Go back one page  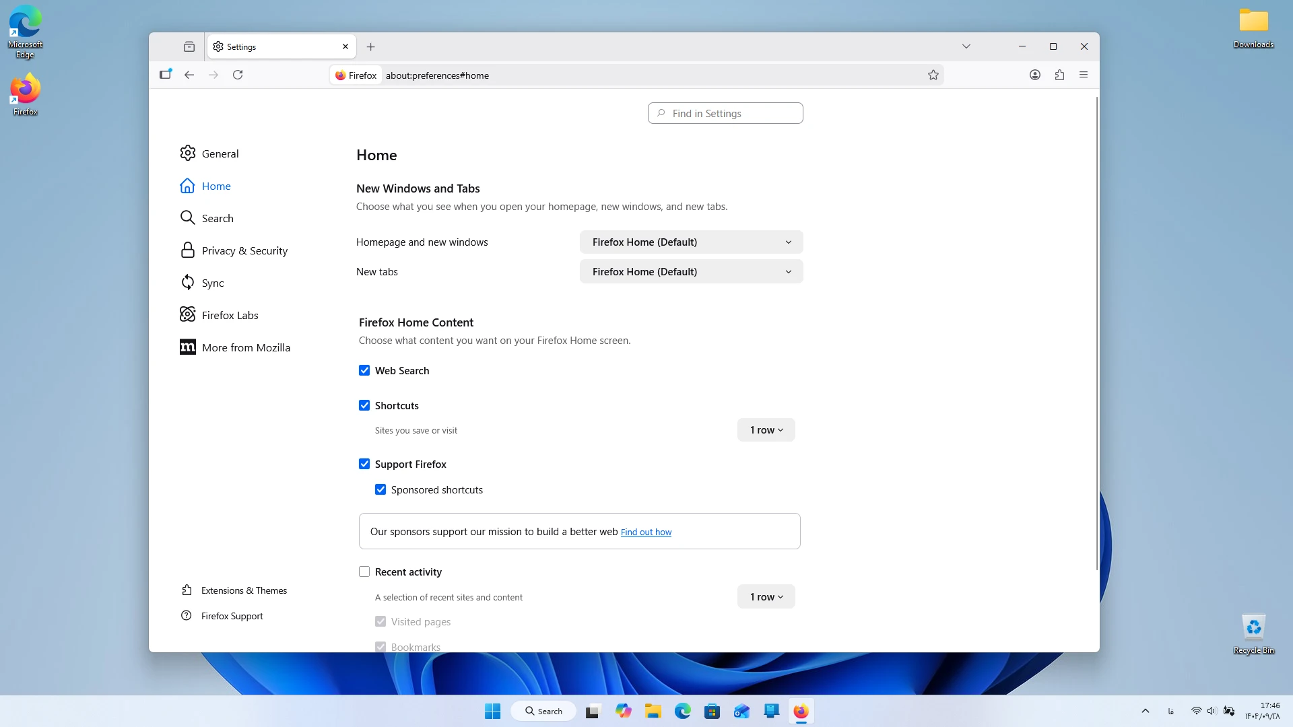pyautogui.click(x=189, y=75)
